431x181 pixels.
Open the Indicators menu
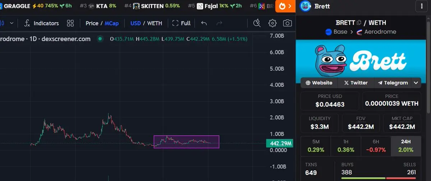point(41,23)
